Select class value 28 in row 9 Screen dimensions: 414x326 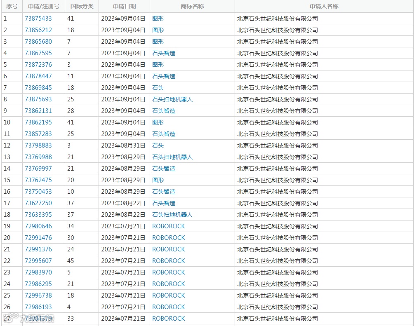click(x=71, y=111)
